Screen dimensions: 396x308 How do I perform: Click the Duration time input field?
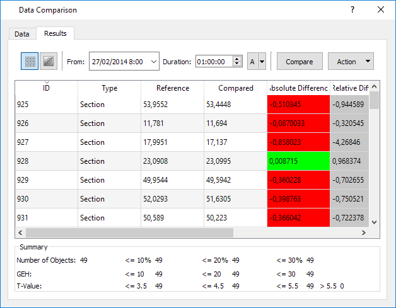coord(213,62)
